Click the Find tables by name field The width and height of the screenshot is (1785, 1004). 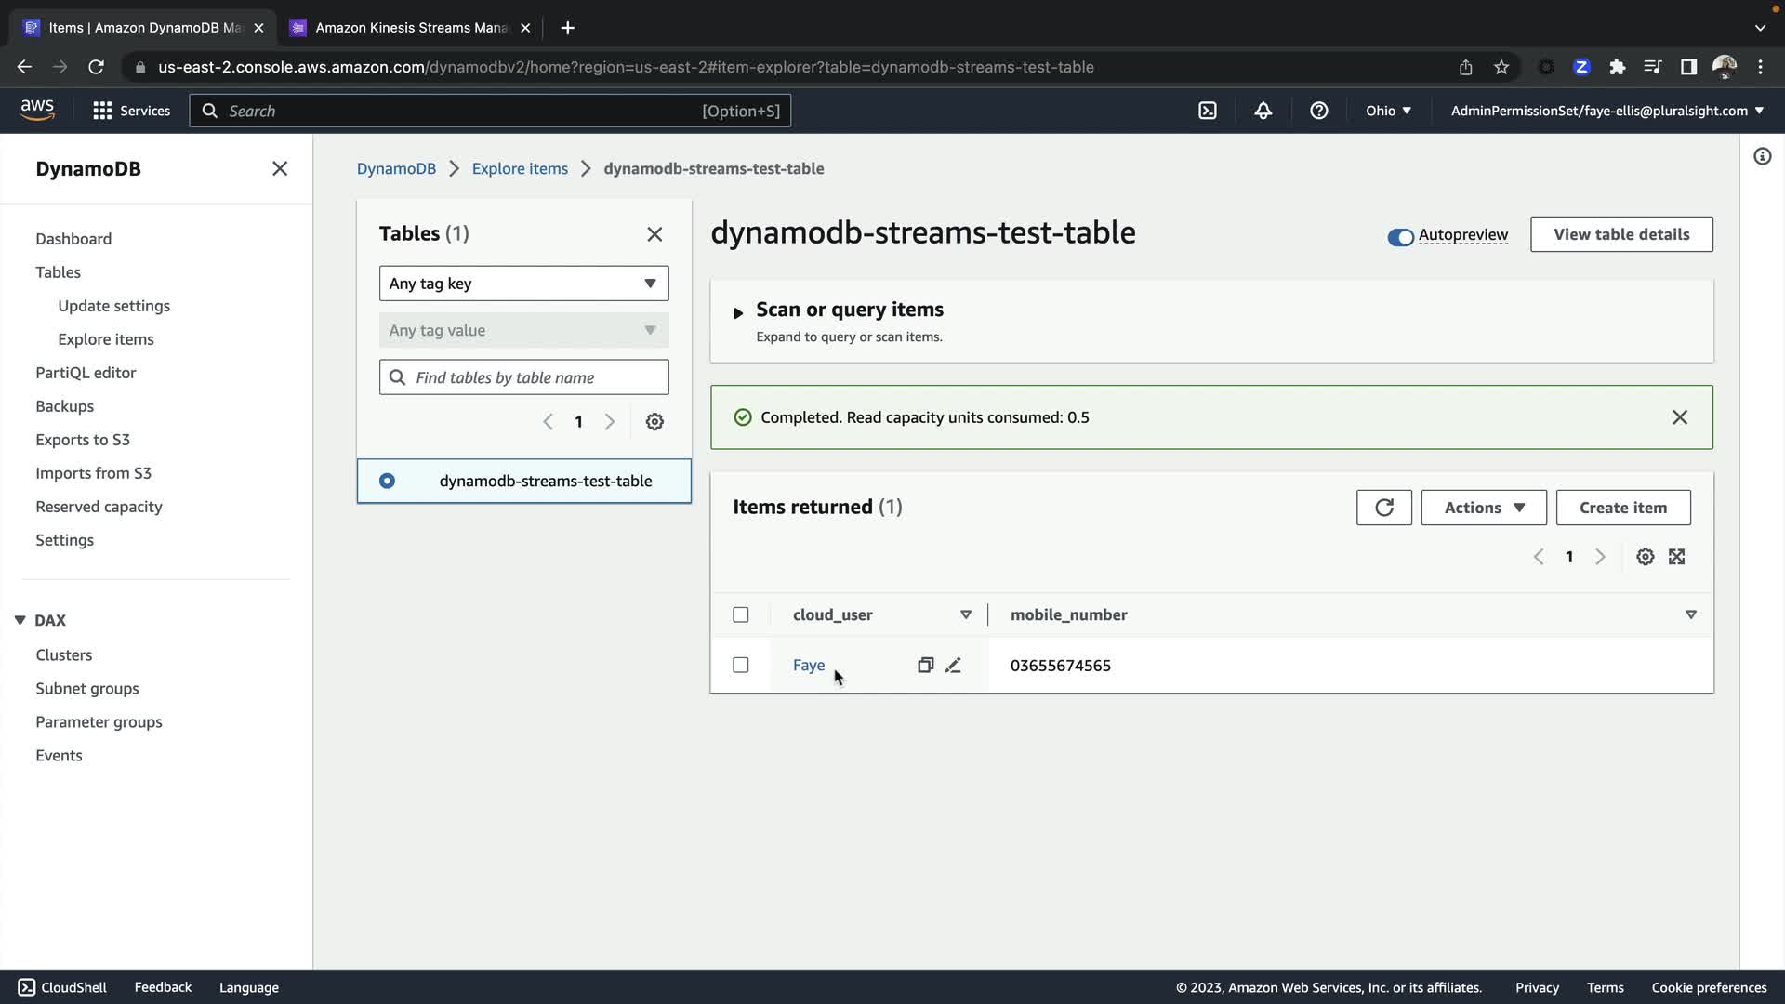tap(535, 377)
